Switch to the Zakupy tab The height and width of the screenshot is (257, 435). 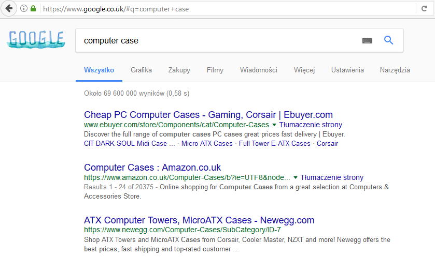[179, 70]
